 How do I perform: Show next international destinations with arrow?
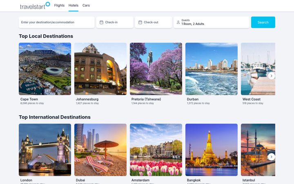click(x=271, y=157)
